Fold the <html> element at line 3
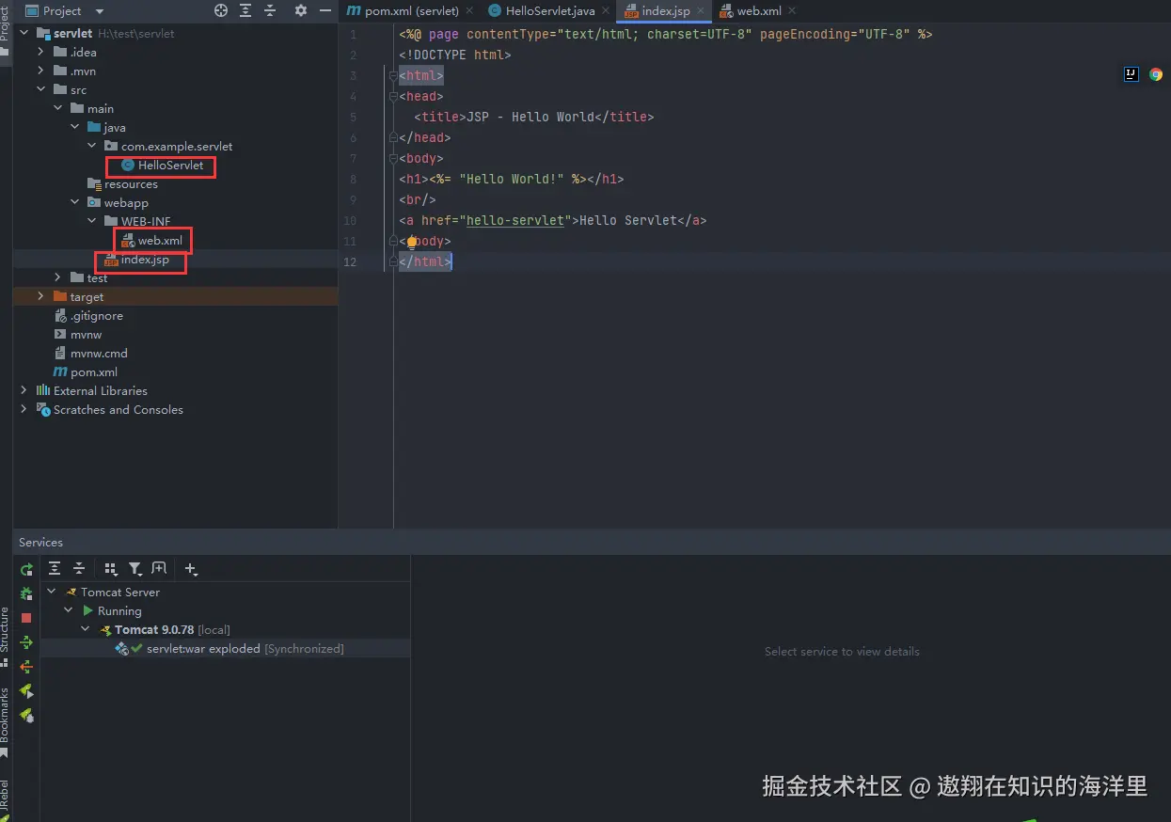This screenshot has width=1171, height=822. pos(393,75)
